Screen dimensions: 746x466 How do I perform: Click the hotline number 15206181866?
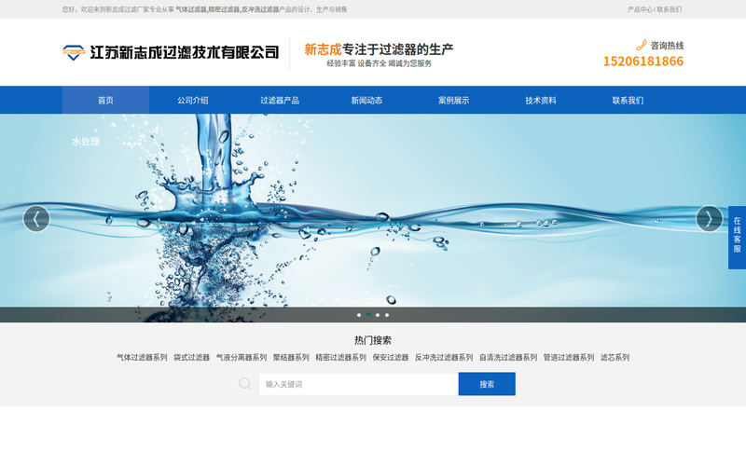643,62
